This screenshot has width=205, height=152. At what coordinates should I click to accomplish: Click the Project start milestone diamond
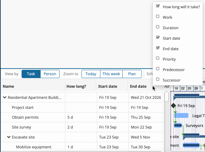point(174,106)
